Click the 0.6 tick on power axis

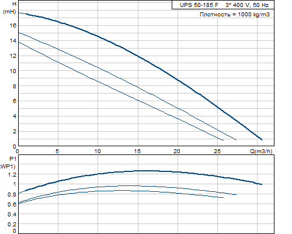tap(12, 204)
